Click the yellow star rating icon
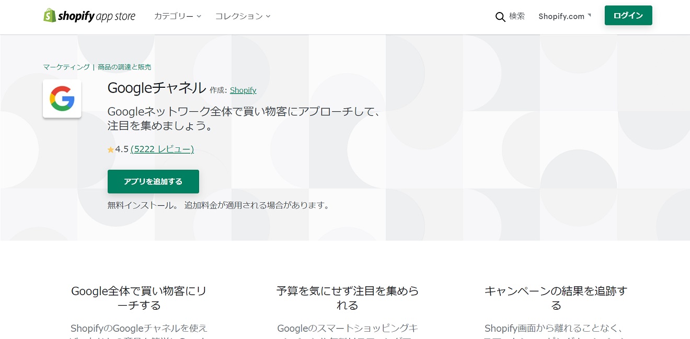 (111, 150)
